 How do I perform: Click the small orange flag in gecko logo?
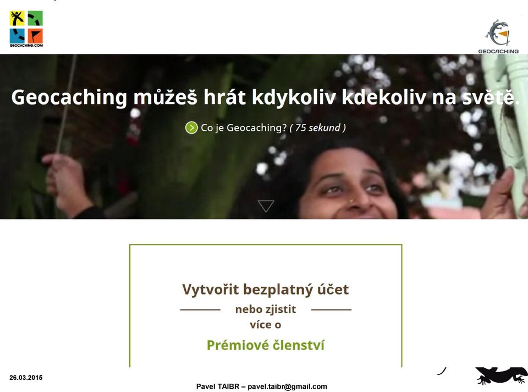click(503, 34)
